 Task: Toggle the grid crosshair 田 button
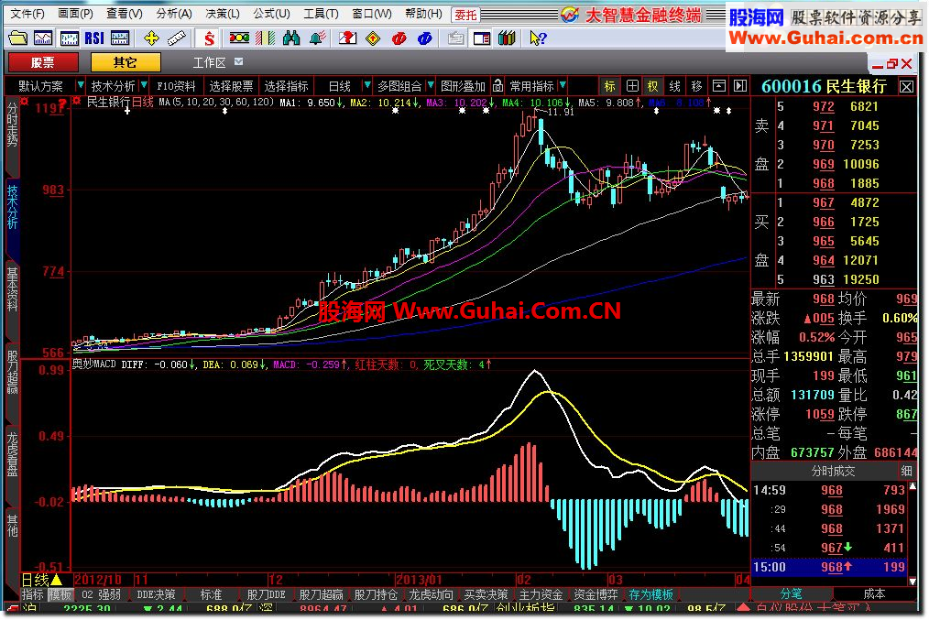[x=632, y=86]
